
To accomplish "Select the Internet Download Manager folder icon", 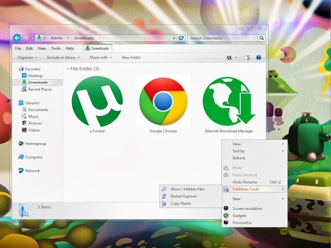I will pos(229,101).
